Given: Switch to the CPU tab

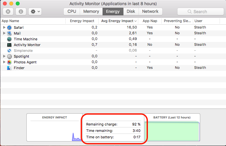Looking at the screenshot, I should coord(72,12).
